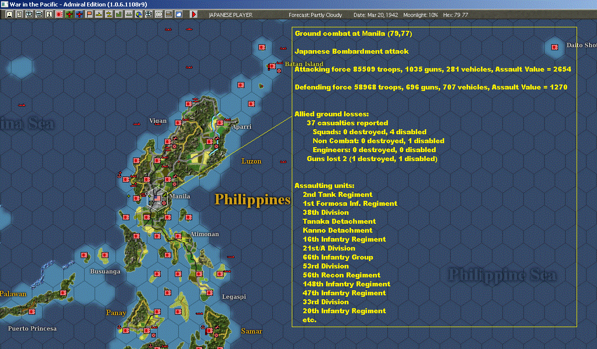
Task: Click the 'Guns lost 2' line
Action: coord(372,159)
